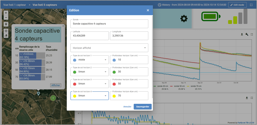Download the probe humidity chart data

pyautogui.click(x=242, y=34)
